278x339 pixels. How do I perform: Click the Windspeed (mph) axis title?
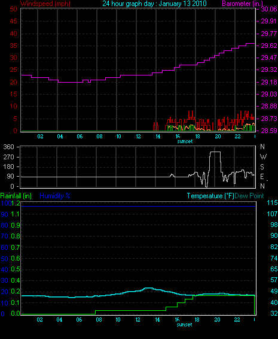point(45,4)
